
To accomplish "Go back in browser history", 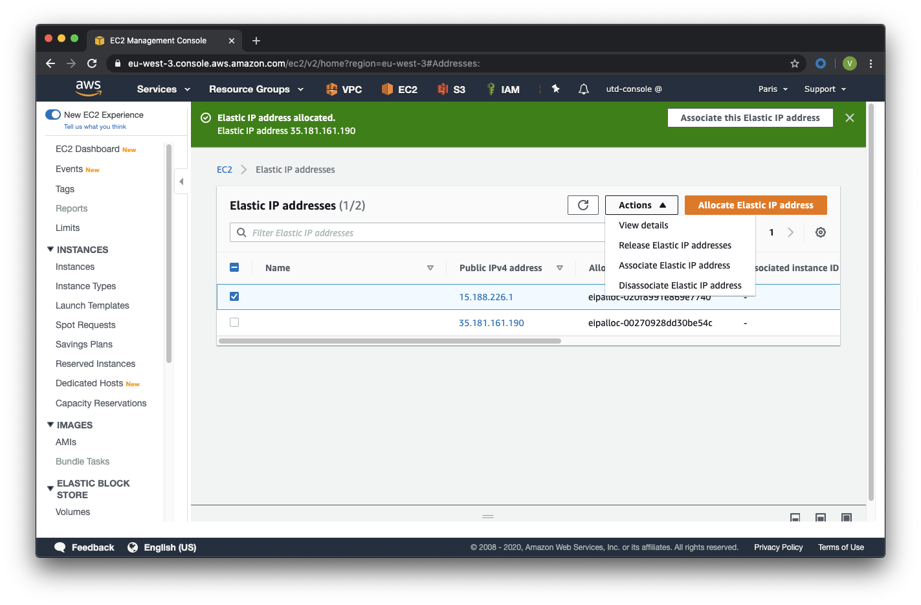I will 50,63.
